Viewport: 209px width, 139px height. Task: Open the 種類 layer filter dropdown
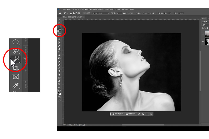click(x=205, y=22)
